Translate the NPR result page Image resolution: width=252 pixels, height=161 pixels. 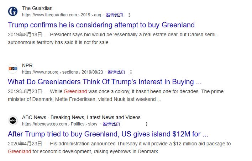pyautogui.click(x=116, y=72)
